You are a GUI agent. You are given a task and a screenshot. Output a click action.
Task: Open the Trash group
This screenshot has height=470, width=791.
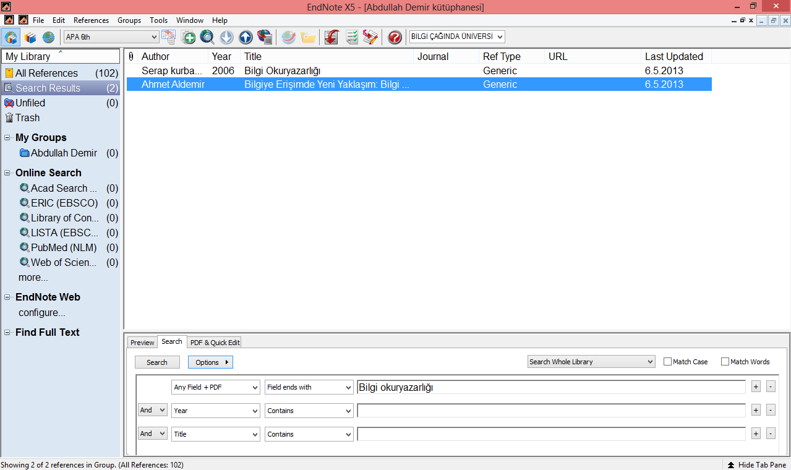coord(61,117)
